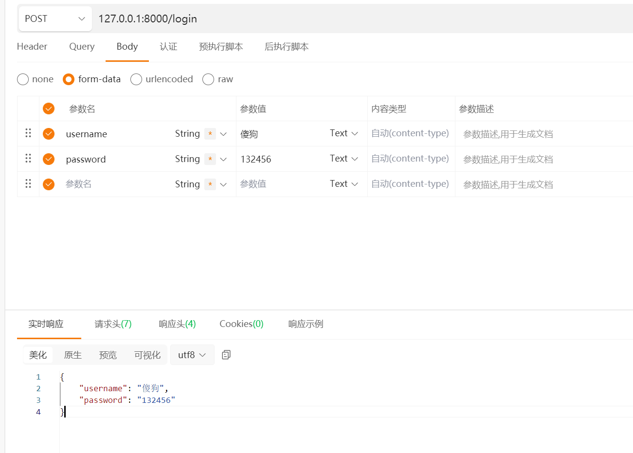Toggle the select-all parameters header checkbox
Image resolution: width=633 pixels, height=453 pixels.
coord(49,109)
